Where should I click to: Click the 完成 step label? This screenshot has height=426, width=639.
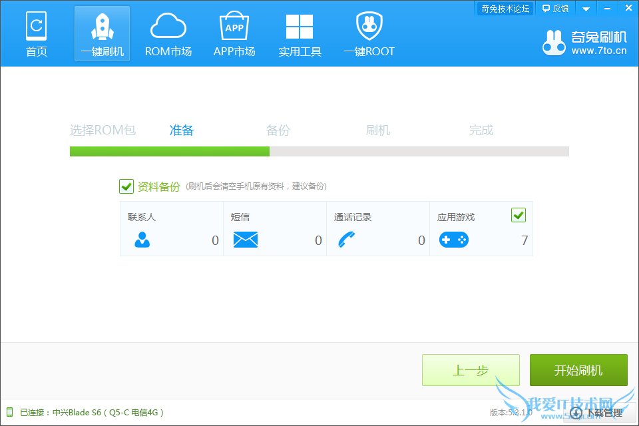(x=481, y=130)
